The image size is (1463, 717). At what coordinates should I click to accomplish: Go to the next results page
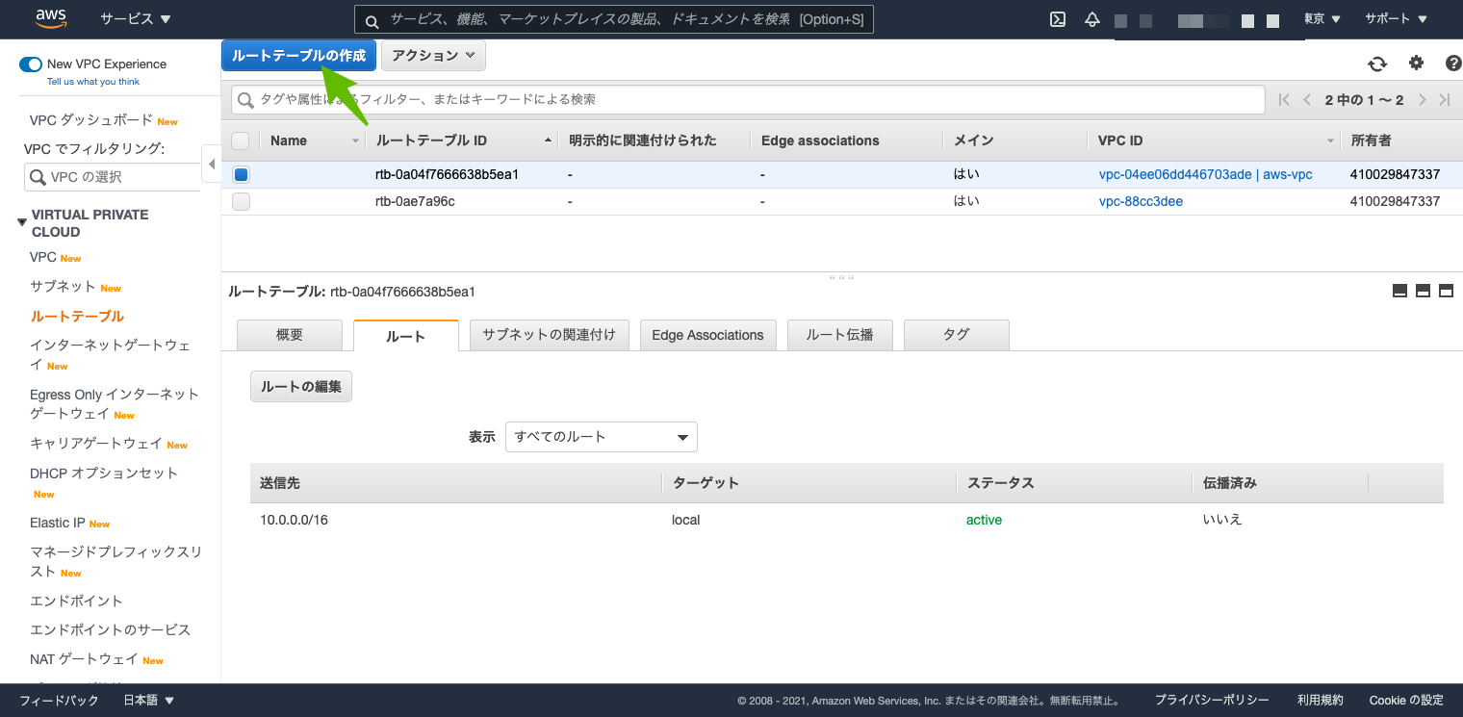pyautogui.click(x=1423, y=100)
